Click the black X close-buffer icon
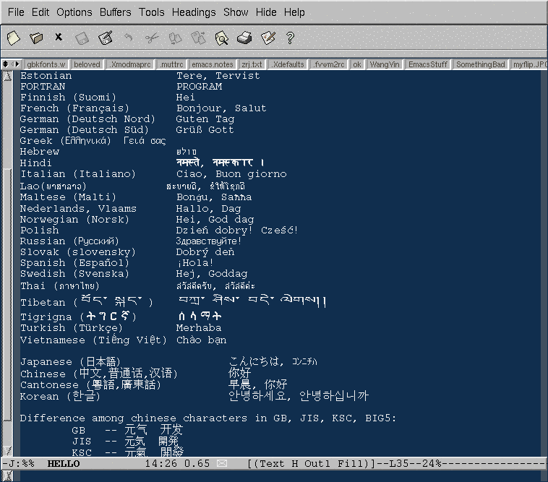 click(59, 37)
